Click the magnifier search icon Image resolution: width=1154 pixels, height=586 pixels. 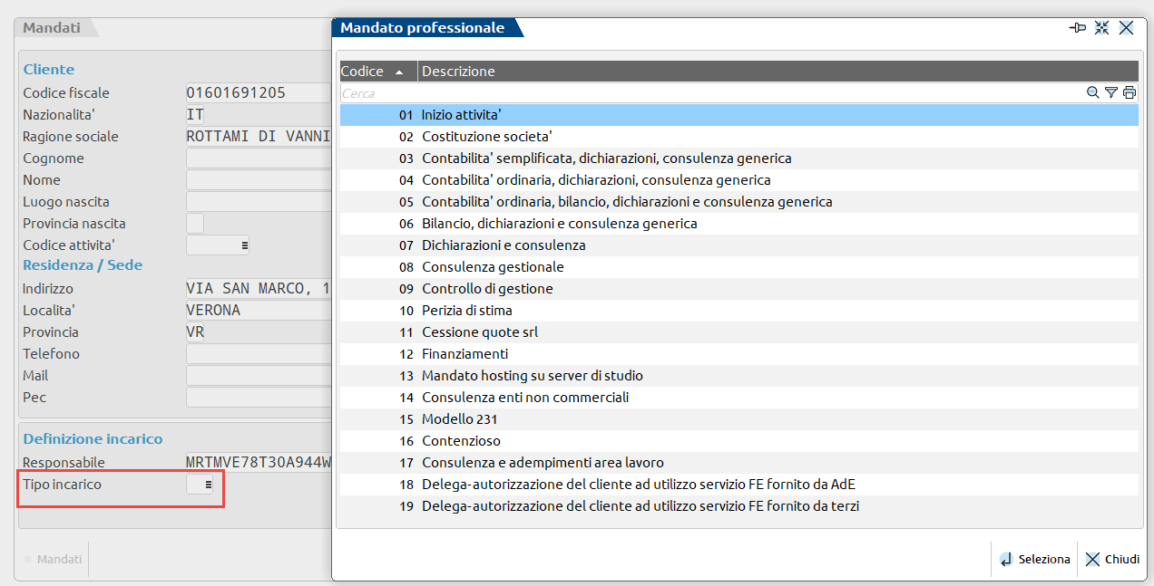(1093, 92)
